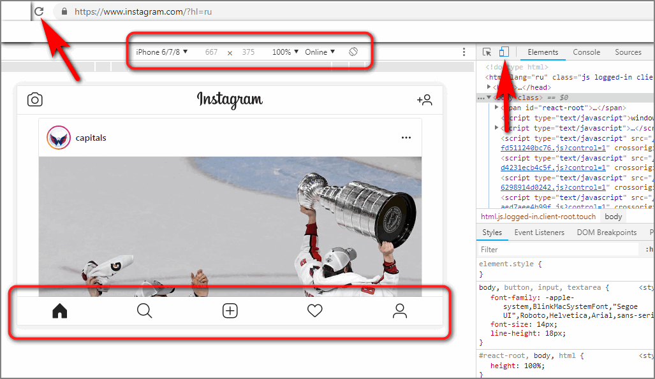Expand the react-root span node
The height and width of the screenshot is (379, 655).
pyautogui.click(x=496, y=108)
